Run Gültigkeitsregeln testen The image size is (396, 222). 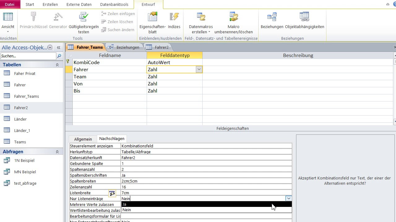(x=84, y=23)
